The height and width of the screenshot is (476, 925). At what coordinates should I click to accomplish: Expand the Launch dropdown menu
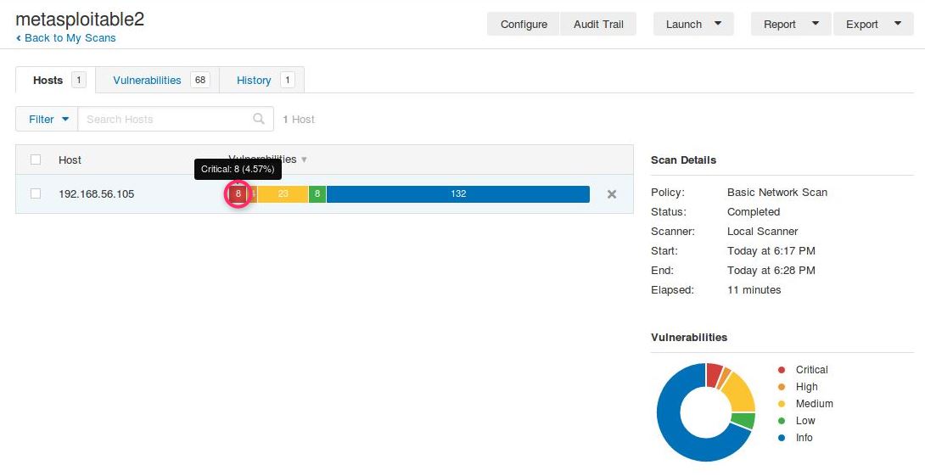click(x=693, y=25)
